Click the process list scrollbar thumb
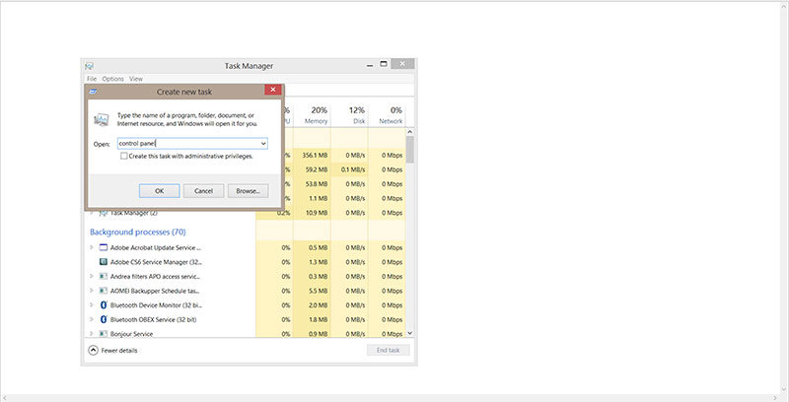The width and height of the screenshot is (789, 402). click(409, 149)
